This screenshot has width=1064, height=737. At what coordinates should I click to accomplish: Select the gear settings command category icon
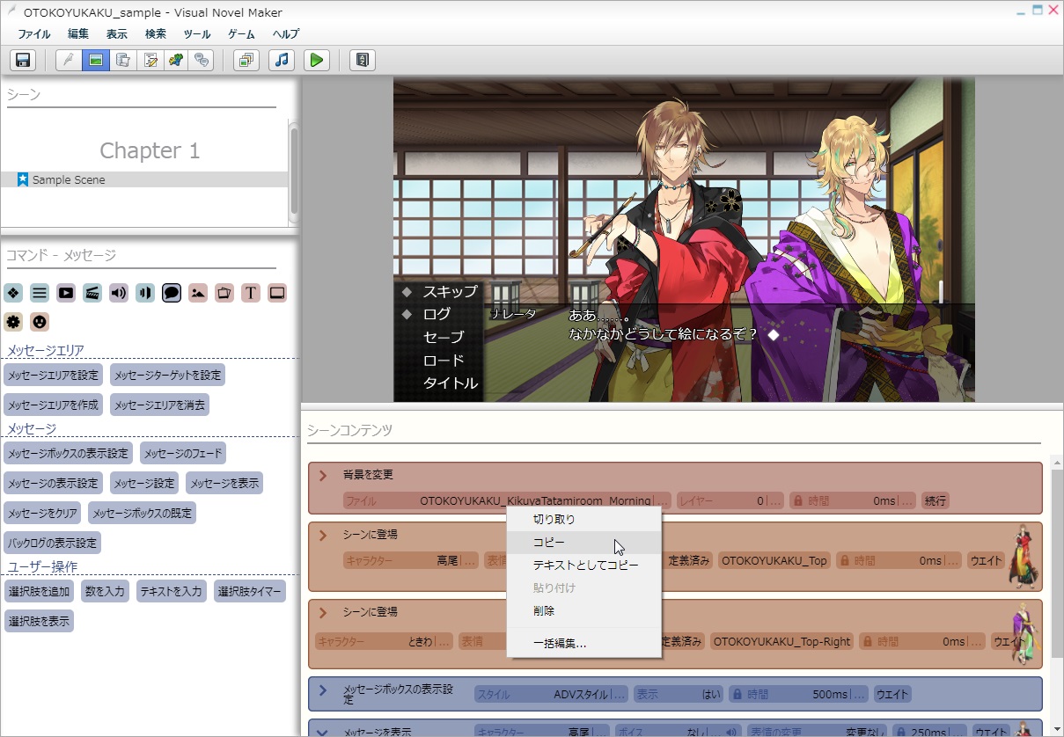point(13,321)
